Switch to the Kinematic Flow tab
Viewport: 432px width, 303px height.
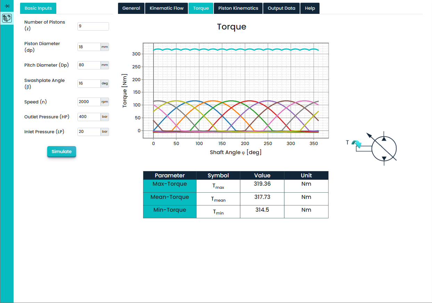166,8
